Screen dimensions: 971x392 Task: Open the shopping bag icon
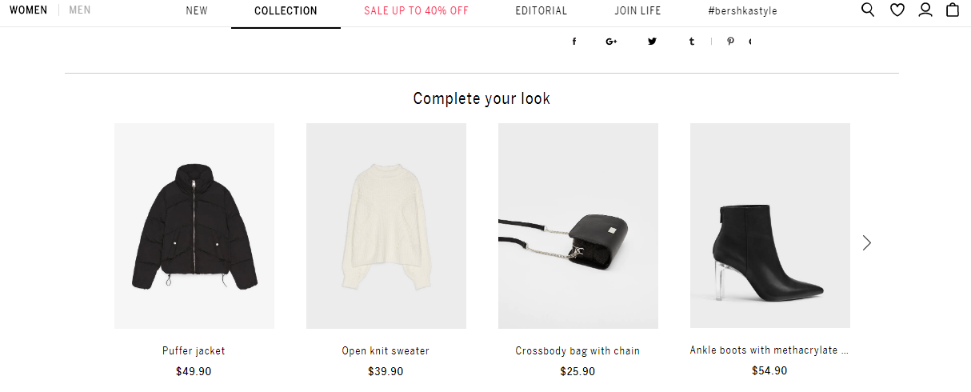click(x=953, y=10)
